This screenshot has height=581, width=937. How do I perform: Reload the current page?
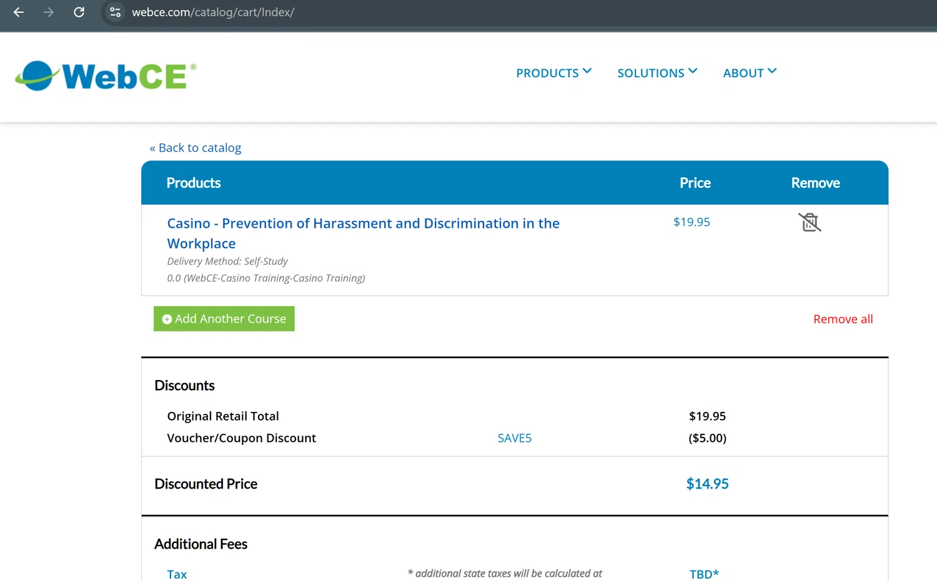79,12
